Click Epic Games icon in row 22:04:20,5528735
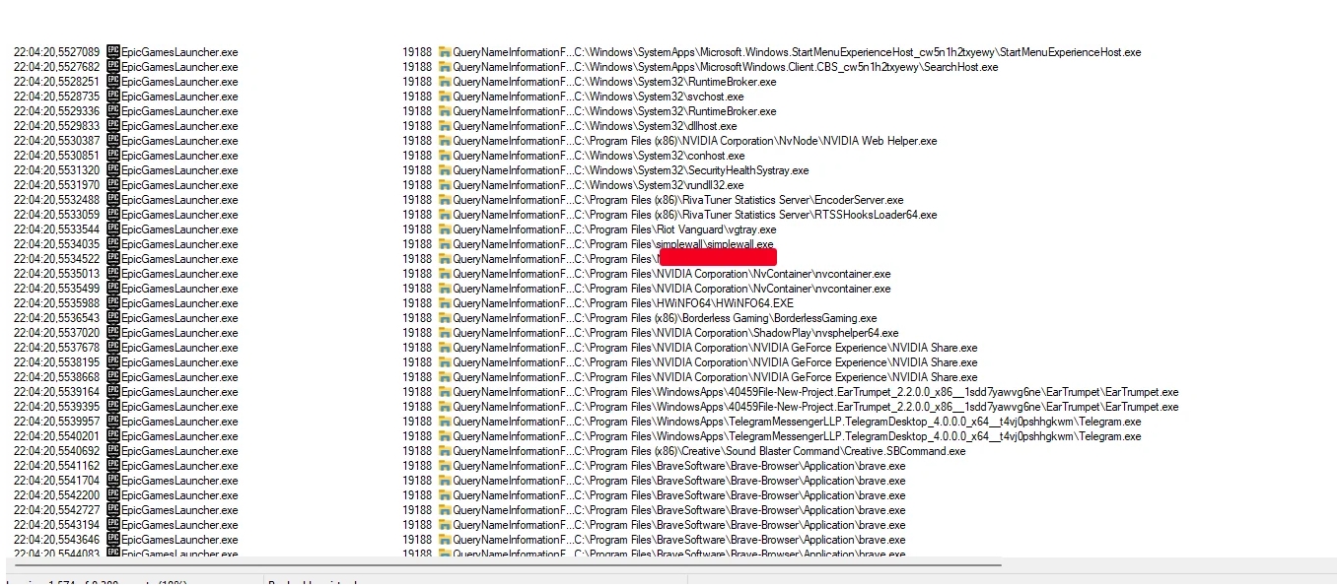This screenshot has height=587, width=1337. (x=112, y=97)
